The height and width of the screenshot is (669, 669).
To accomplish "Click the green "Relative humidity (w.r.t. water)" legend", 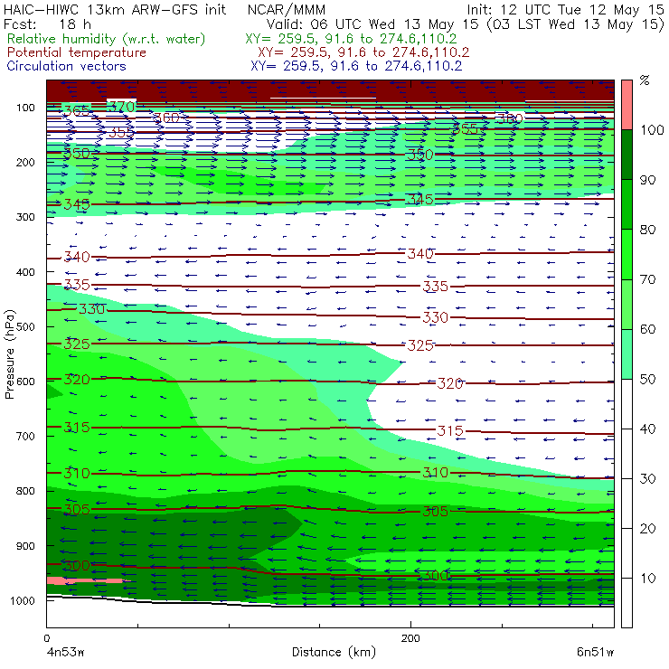I will (x=107, y=39).
